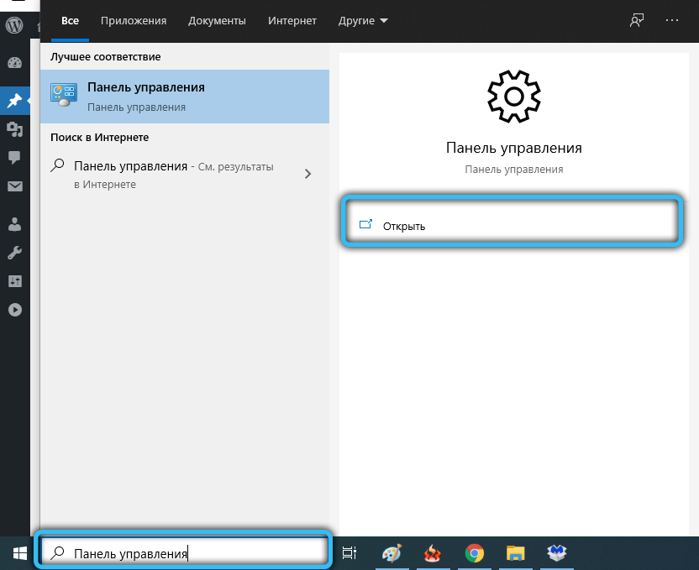
Task: Select the Posts pushpin icon
Action: click(x=14, y=101)
